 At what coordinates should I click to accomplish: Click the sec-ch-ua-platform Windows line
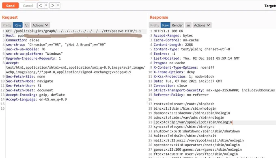pyautogui.click(x=34, y=54)
